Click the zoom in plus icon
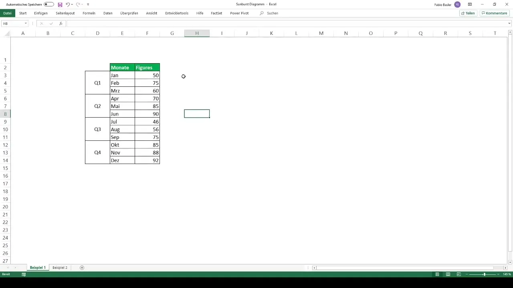Viewport: 513px width, 288px height. [x=498, y=274]
